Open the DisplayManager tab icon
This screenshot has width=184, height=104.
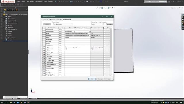[17, 10]
